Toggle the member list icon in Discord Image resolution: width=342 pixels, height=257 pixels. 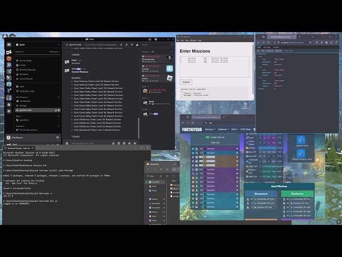click(137, 44)
